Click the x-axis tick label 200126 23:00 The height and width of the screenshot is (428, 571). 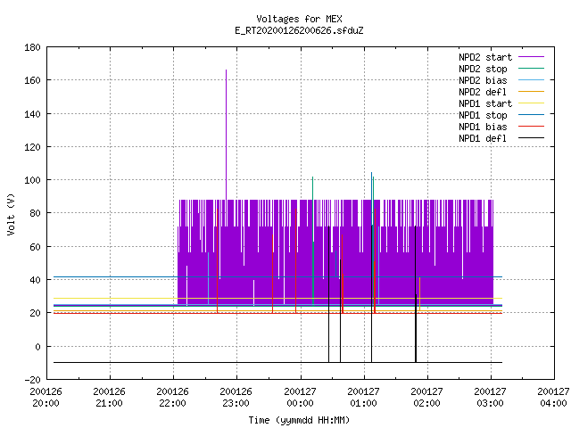[236, 398]
